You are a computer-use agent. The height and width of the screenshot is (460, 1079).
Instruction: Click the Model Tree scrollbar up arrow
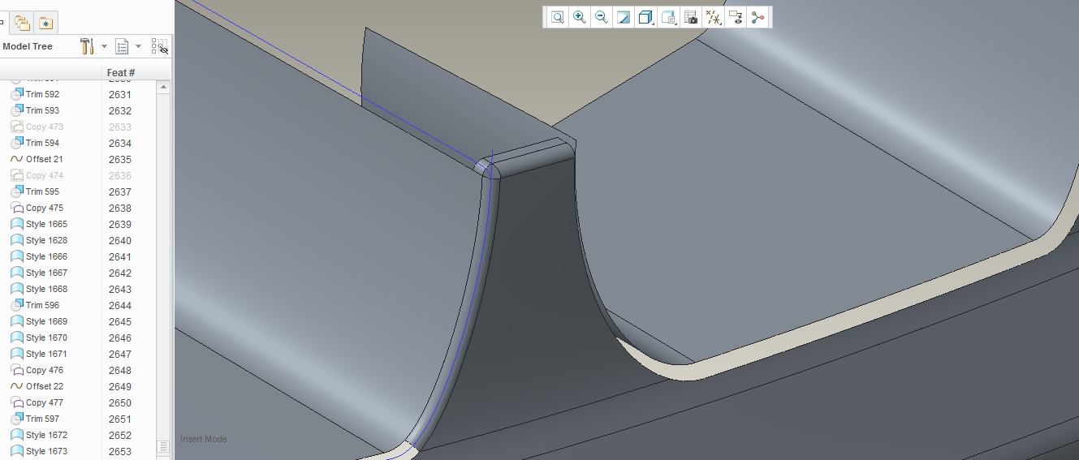pyautogui.click(x=163, y=87)
